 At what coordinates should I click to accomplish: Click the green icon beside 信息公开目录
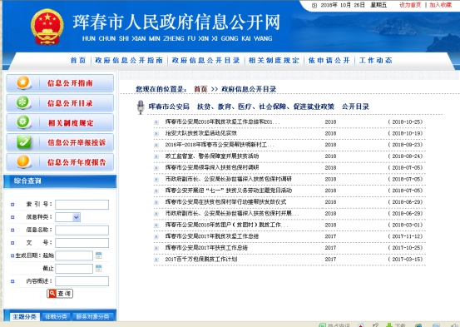[23, 102]
